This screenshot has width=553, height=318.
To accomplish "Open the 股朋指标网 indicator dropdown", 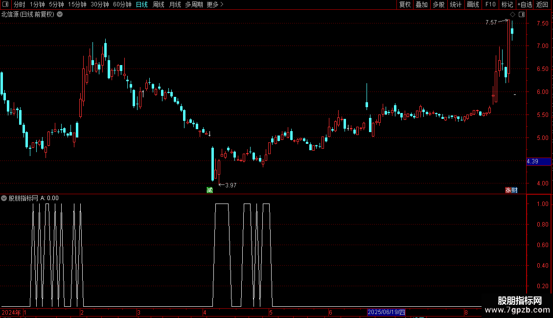I will pos(4,198).
